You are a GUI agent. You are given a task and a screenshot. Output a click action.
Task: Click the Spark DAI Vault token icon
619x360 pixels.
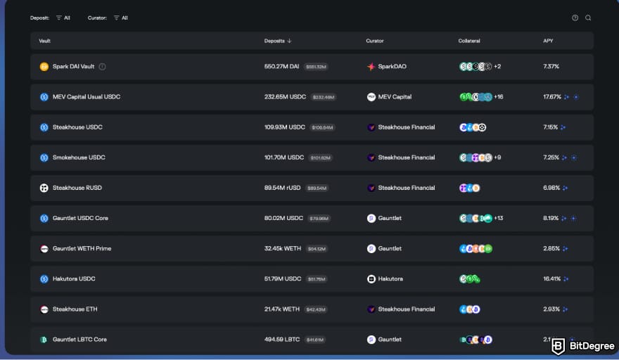coord(44,67)
